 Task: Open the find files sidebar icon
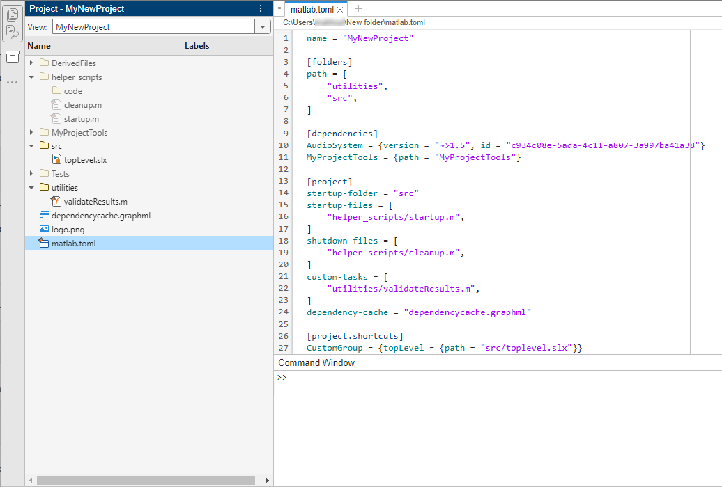click(13, 32)
